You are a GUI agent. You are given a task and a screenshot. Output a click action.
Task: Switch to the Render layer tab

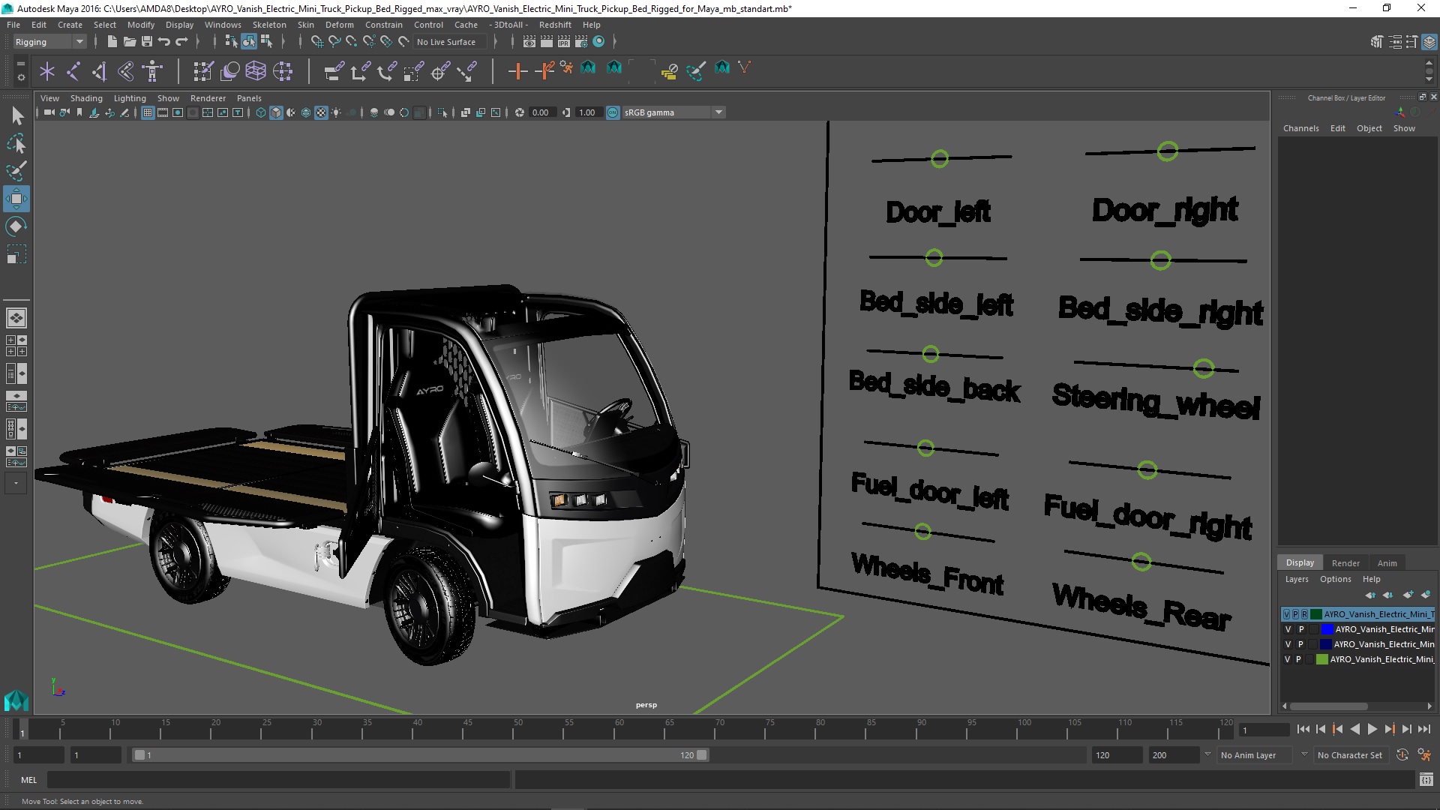pos(1345,563)
